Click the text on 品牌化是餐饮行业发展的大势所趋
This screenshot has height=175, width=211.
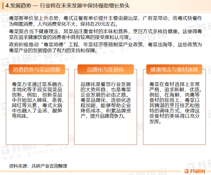click(106, 100)
